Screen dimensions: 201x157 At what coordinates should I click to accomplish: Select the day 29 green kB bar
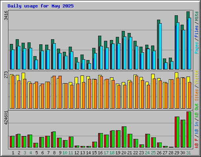pyautogui.click(x=178, y=132)
